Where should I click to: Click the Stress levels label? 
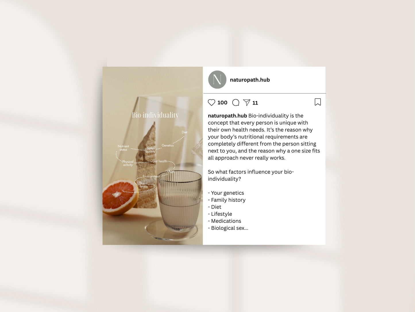(x=144, y=185)
